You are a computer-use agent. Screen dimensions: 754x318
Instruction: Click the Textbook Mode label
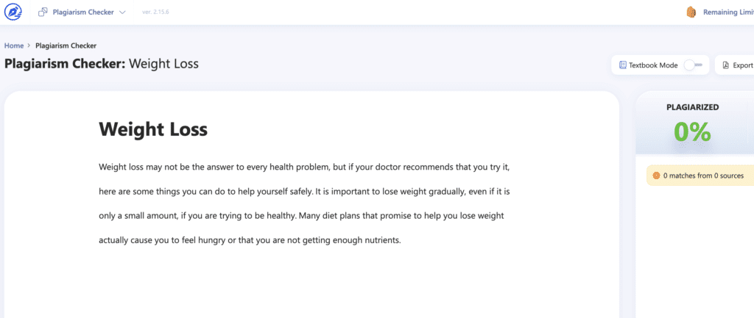(653, 65)
